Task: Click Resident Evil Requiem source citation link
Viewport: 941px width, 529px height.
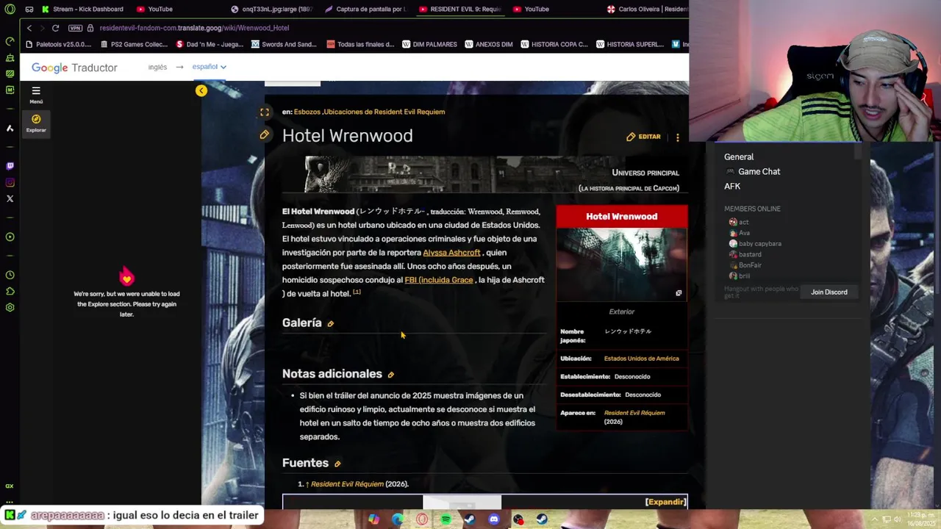Action: coord(347,484)
